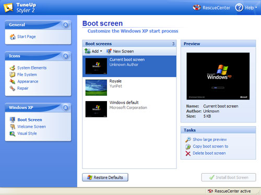Click the Add icon in boot screens toolbar
This screenshot has height=195, width=261.
coord(87,51)
